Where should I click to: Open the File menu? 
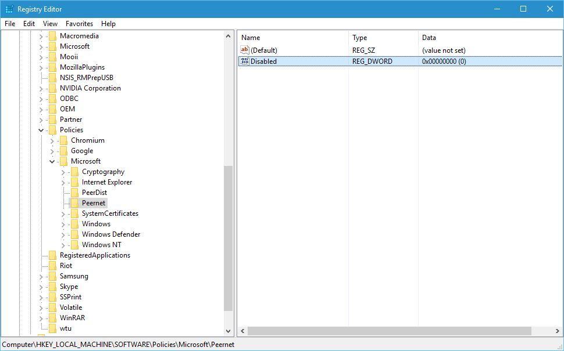tap(10, 24)
